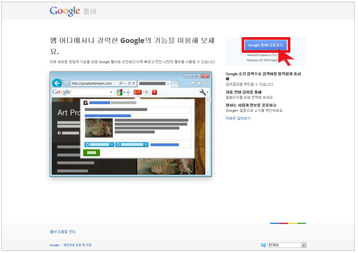Click the Google 툴바 logo in header
This screenshot has width=358, height=253.
tap(73, 11)
